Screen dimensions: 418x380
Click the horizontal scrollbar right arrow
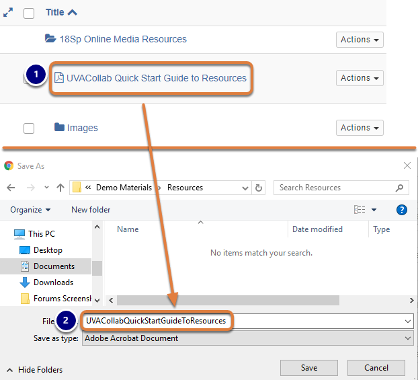(x=411, y=301)
